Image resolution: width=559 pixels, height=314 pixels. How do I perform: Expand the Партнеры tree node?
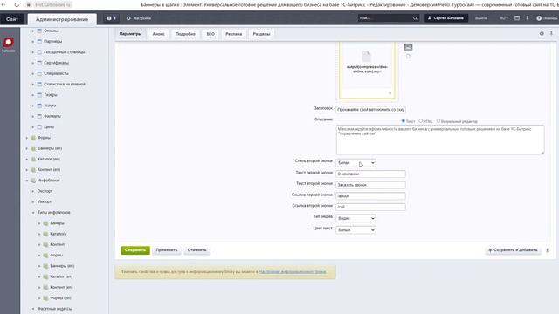[33, 42]
